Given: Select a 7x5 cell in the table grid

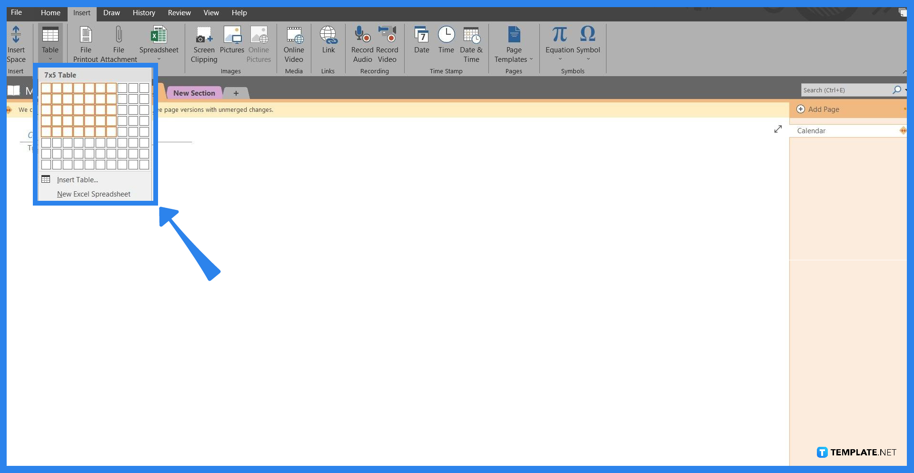Looking at the screenshot, I should (111, 132).
